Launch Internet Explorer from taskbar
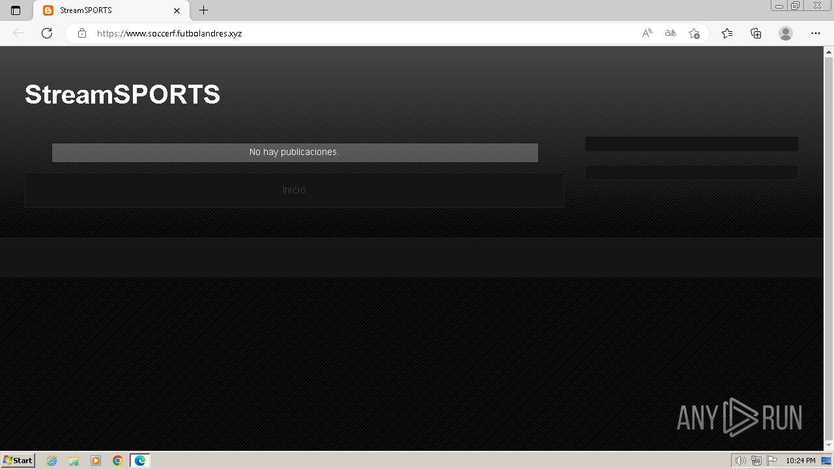 pyautogui.click(x=51, y=461)
